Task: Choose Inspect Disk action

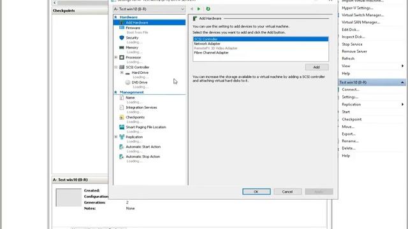Action: [x=353, y=37]
